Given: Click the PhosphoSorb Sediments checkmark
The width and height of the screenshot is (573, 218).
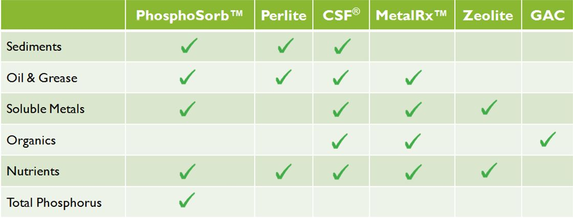Looking at the screenshot, I should 189,45.
